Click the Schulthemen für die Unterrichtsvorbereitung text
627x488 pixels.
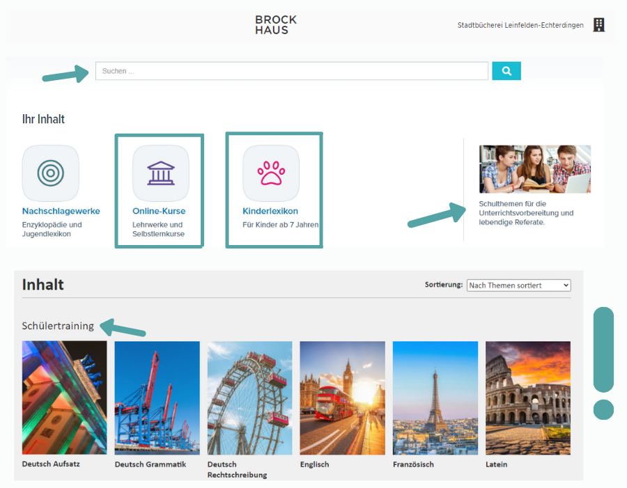(526, 213)
